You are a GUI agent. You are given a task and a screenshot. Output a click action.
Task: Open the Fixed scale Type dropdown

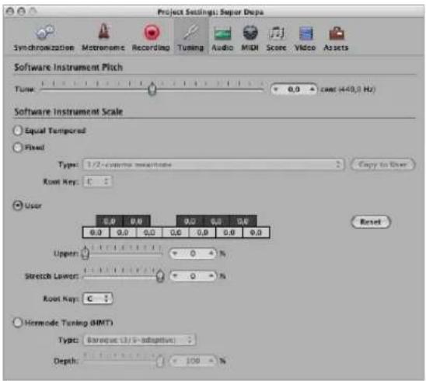tap(214, 164)
